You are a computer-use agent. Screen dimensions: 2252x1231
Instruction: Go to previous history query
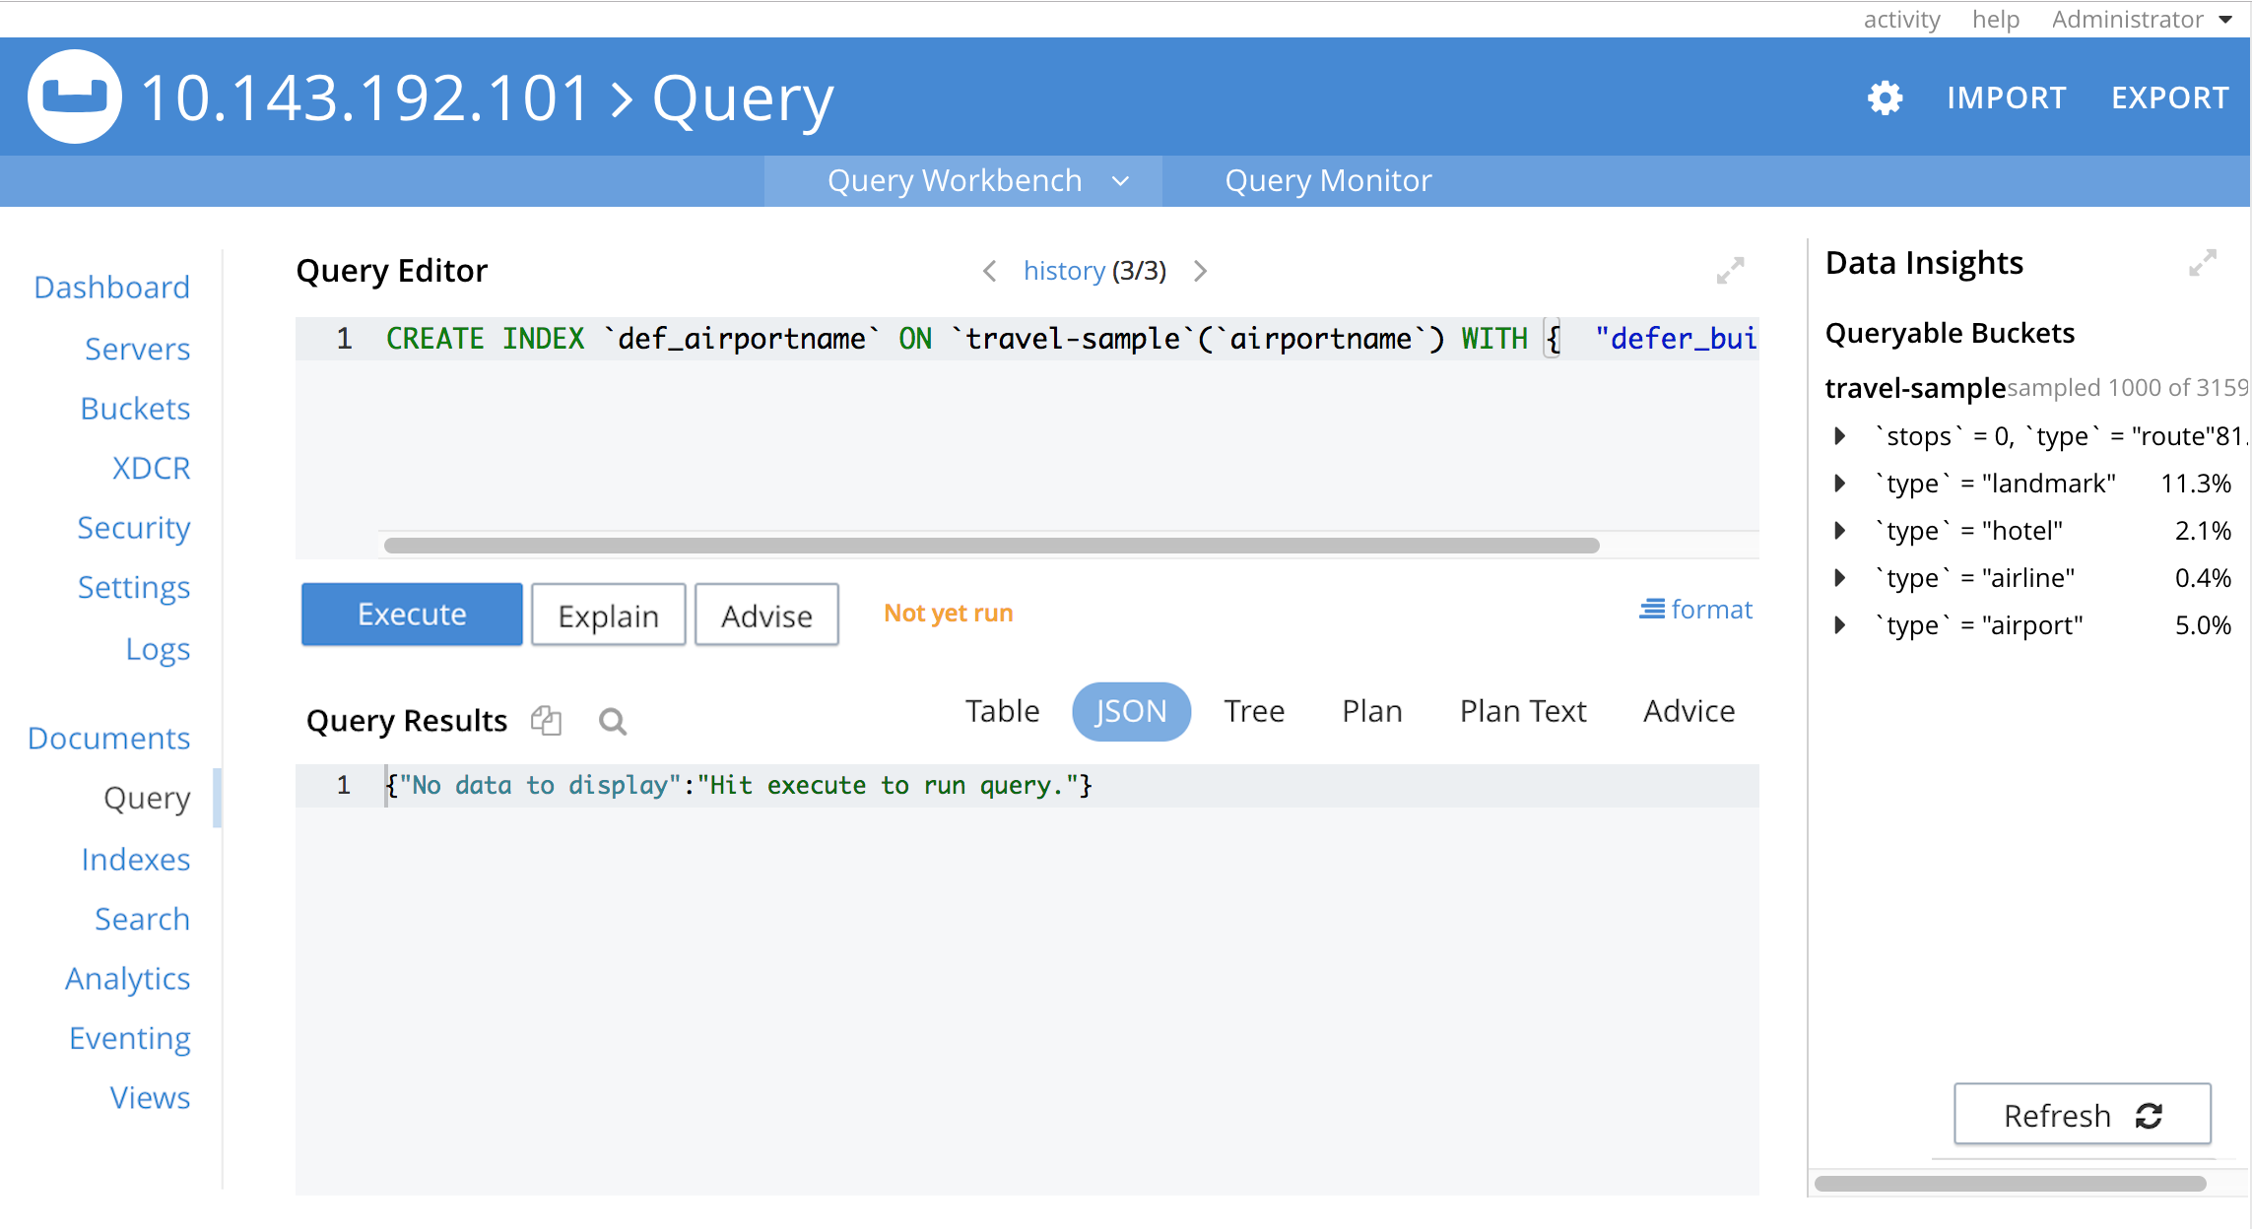pos(990,271)
